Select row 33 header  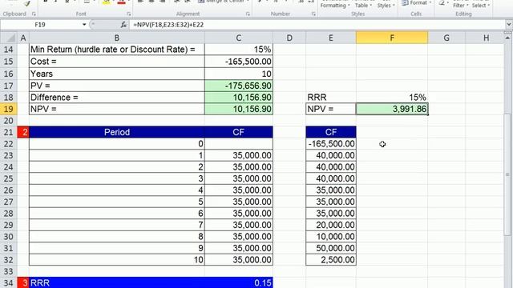click(8, 271)
